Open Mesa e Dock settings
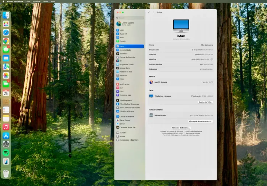Screen dimensions: 267x186 130,68
